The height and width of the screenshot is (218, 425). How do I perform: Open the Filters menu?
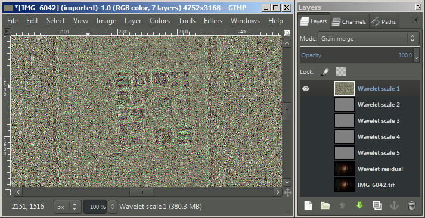tap(213, 21)
